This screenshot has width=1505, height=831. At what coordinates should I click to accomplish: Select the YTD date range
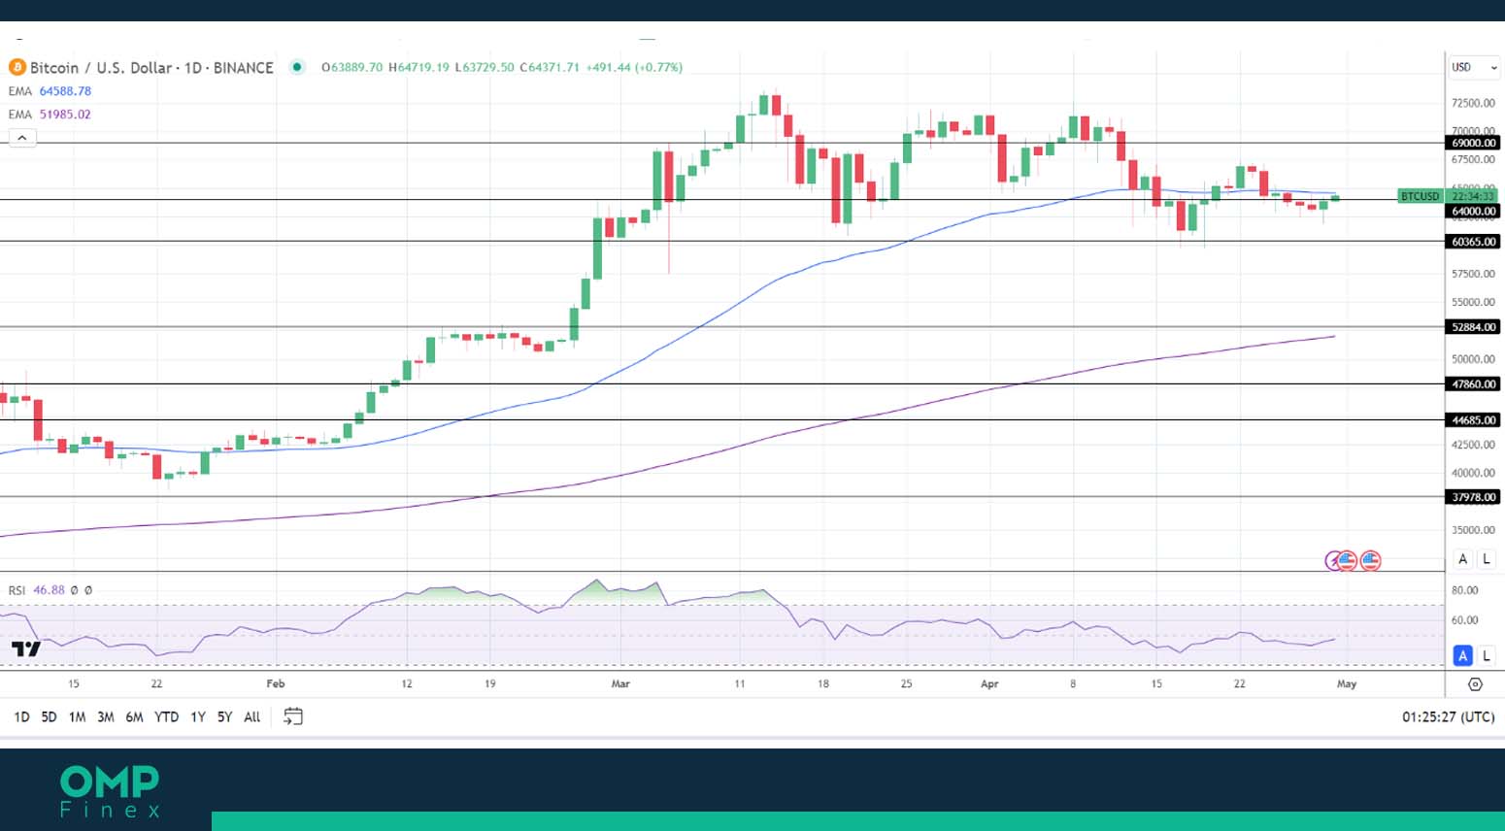pyautogui.click(x=167, y=716)
